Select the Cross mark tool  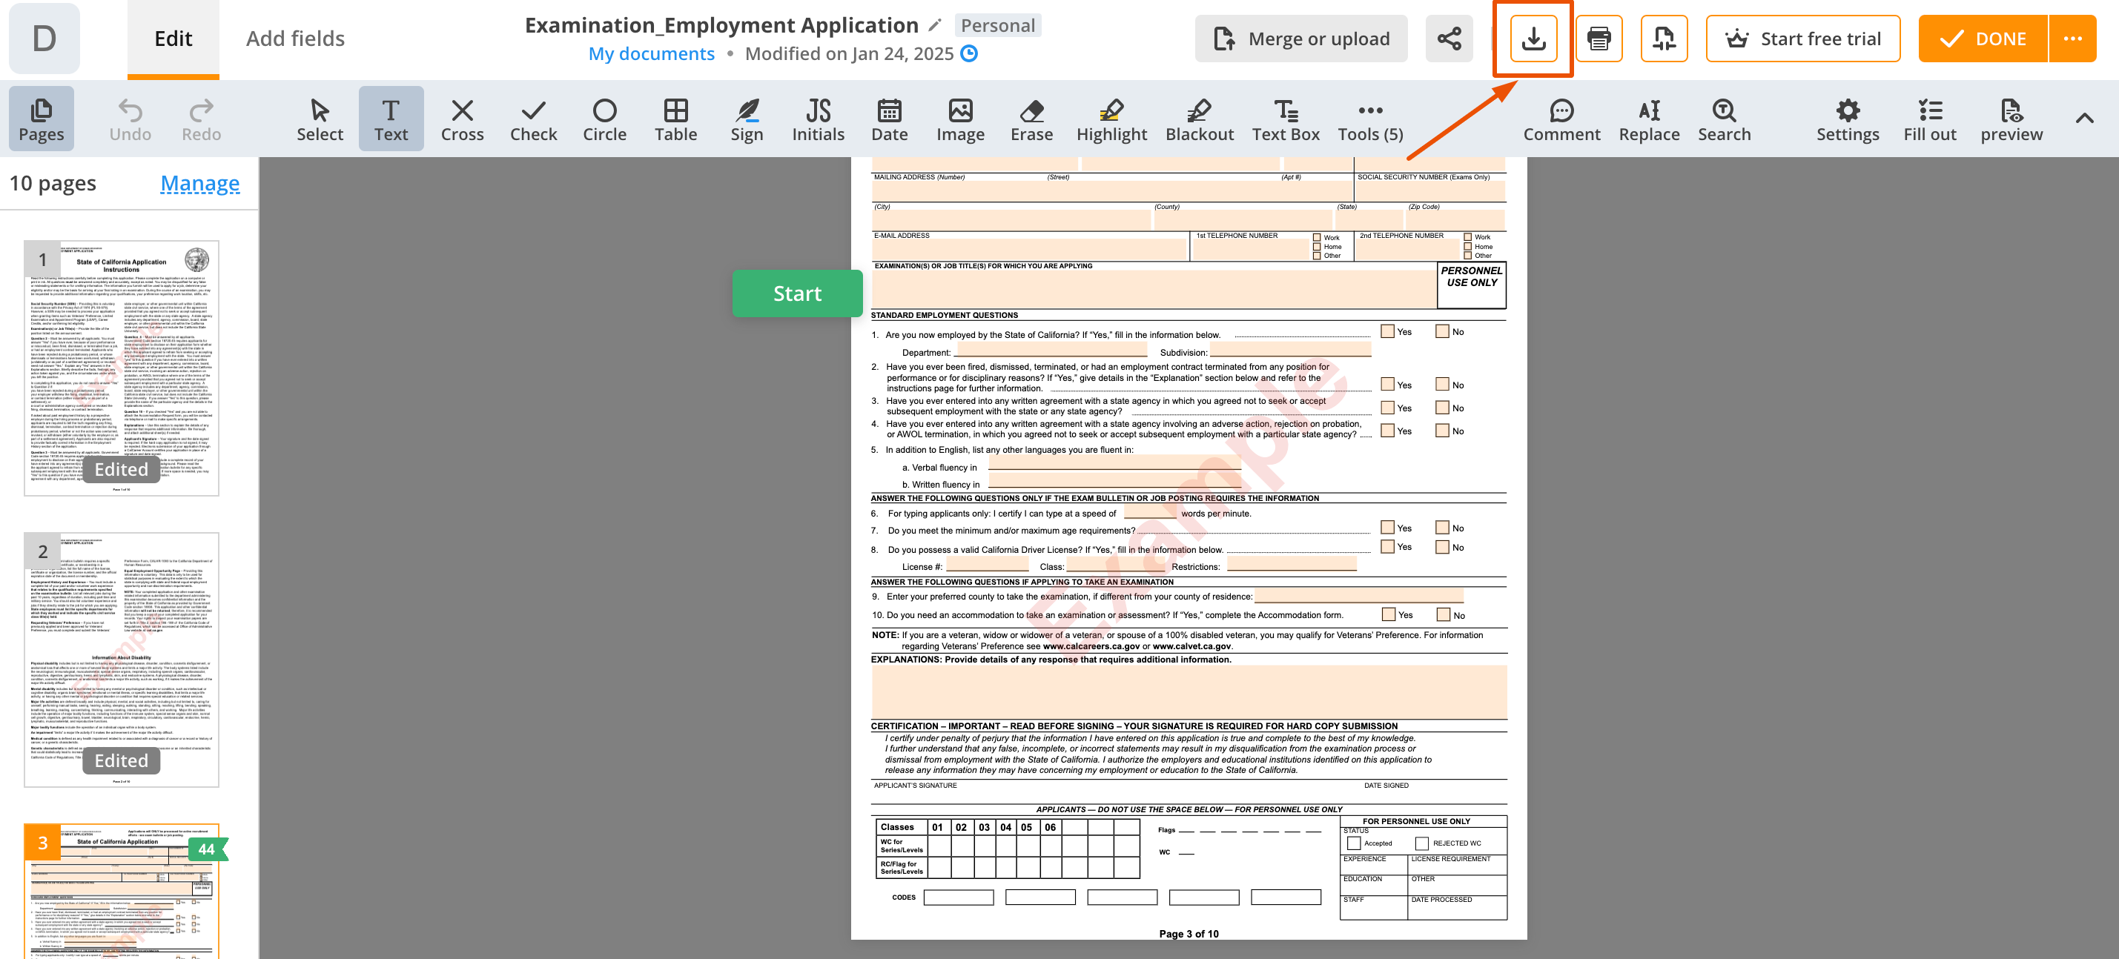point(461,119)
